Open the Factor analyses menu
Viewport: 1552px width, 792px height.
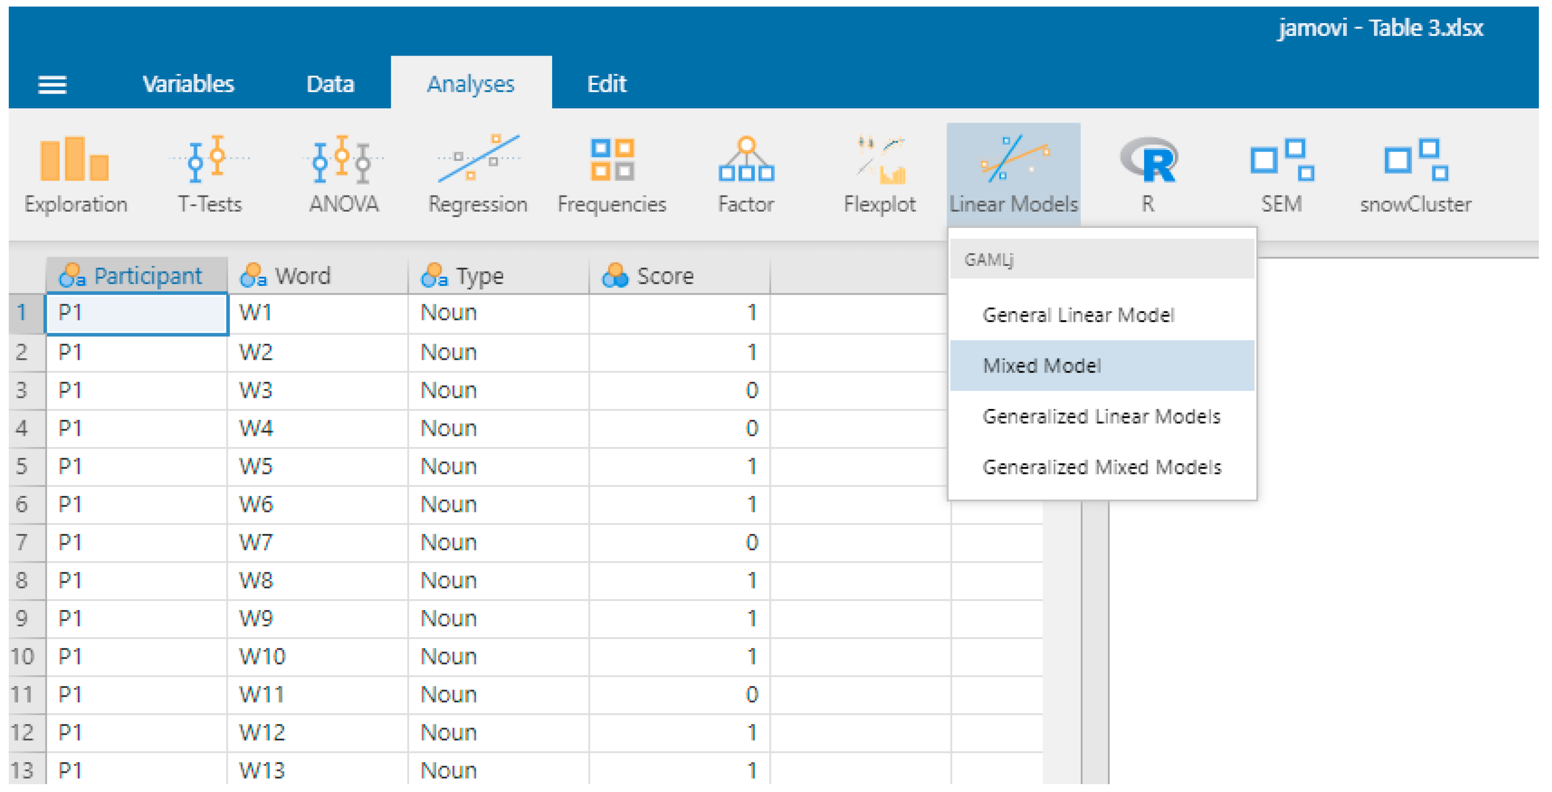point(746,174)
